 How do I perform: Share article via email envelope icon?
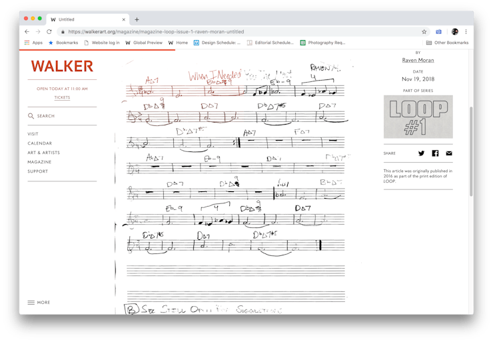[449, 153]
